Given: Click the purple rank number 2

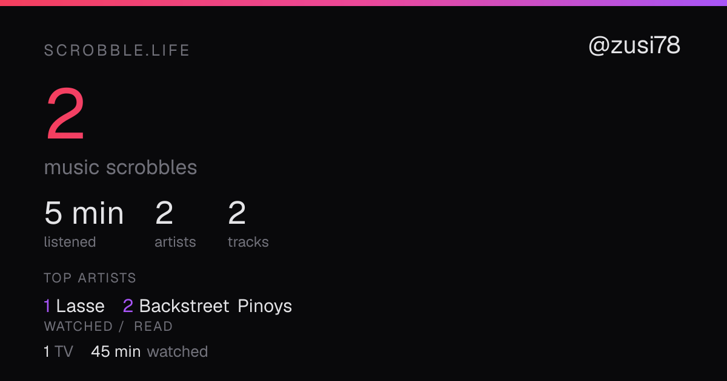Looking at the screenshot, I should (128, 306).
